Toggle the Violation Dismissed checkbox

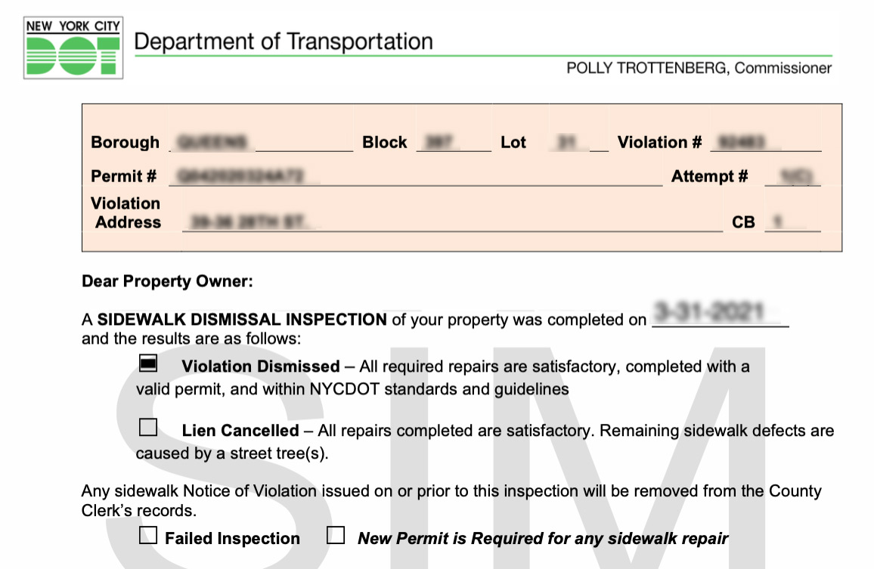[x=148, y=364]
